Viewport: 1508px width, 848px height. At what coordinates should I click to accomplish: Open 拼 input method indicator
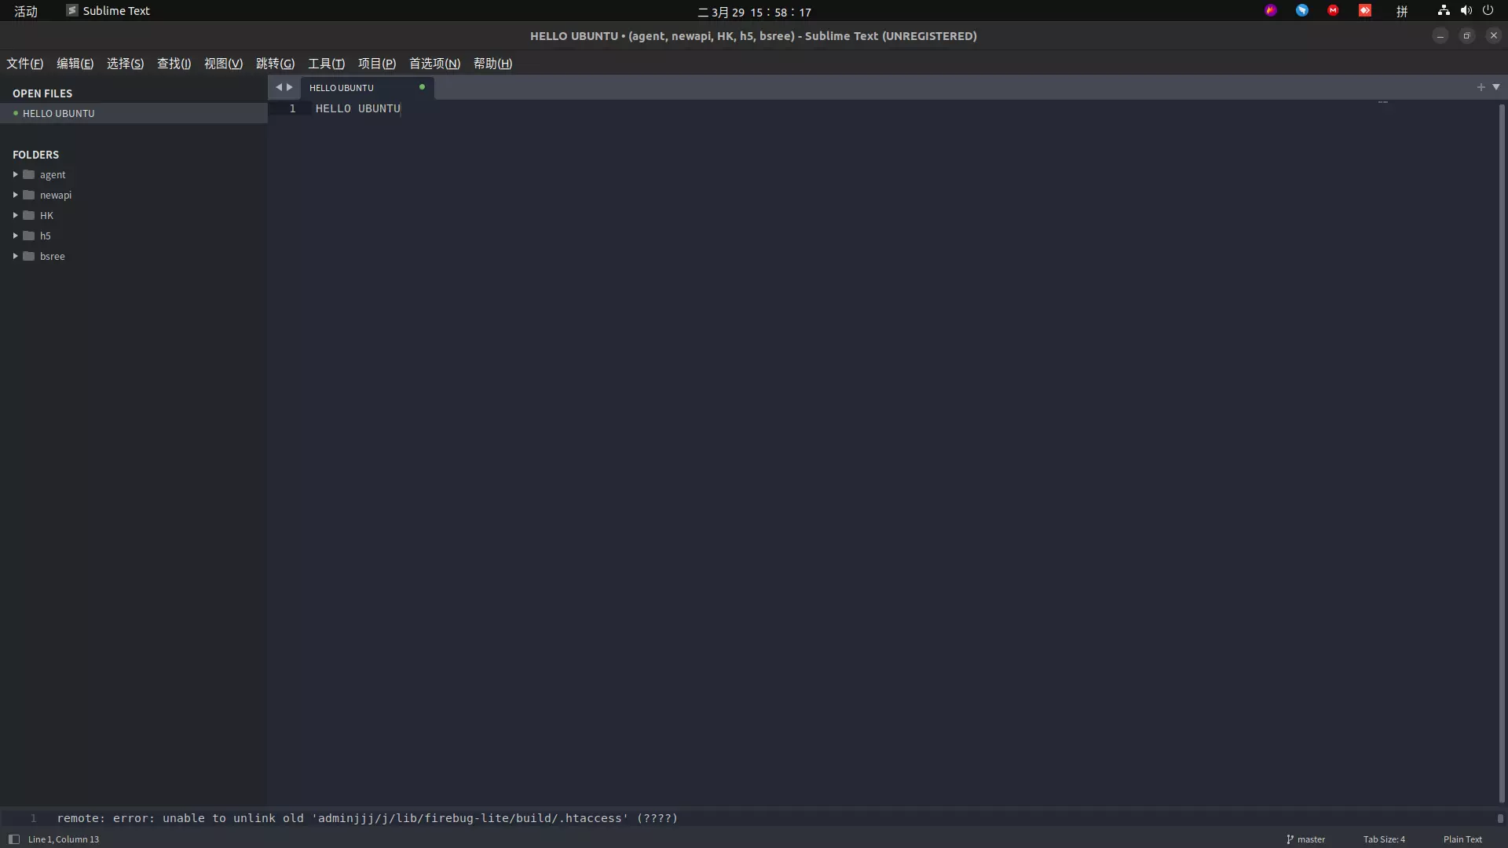coord(1402,11)
